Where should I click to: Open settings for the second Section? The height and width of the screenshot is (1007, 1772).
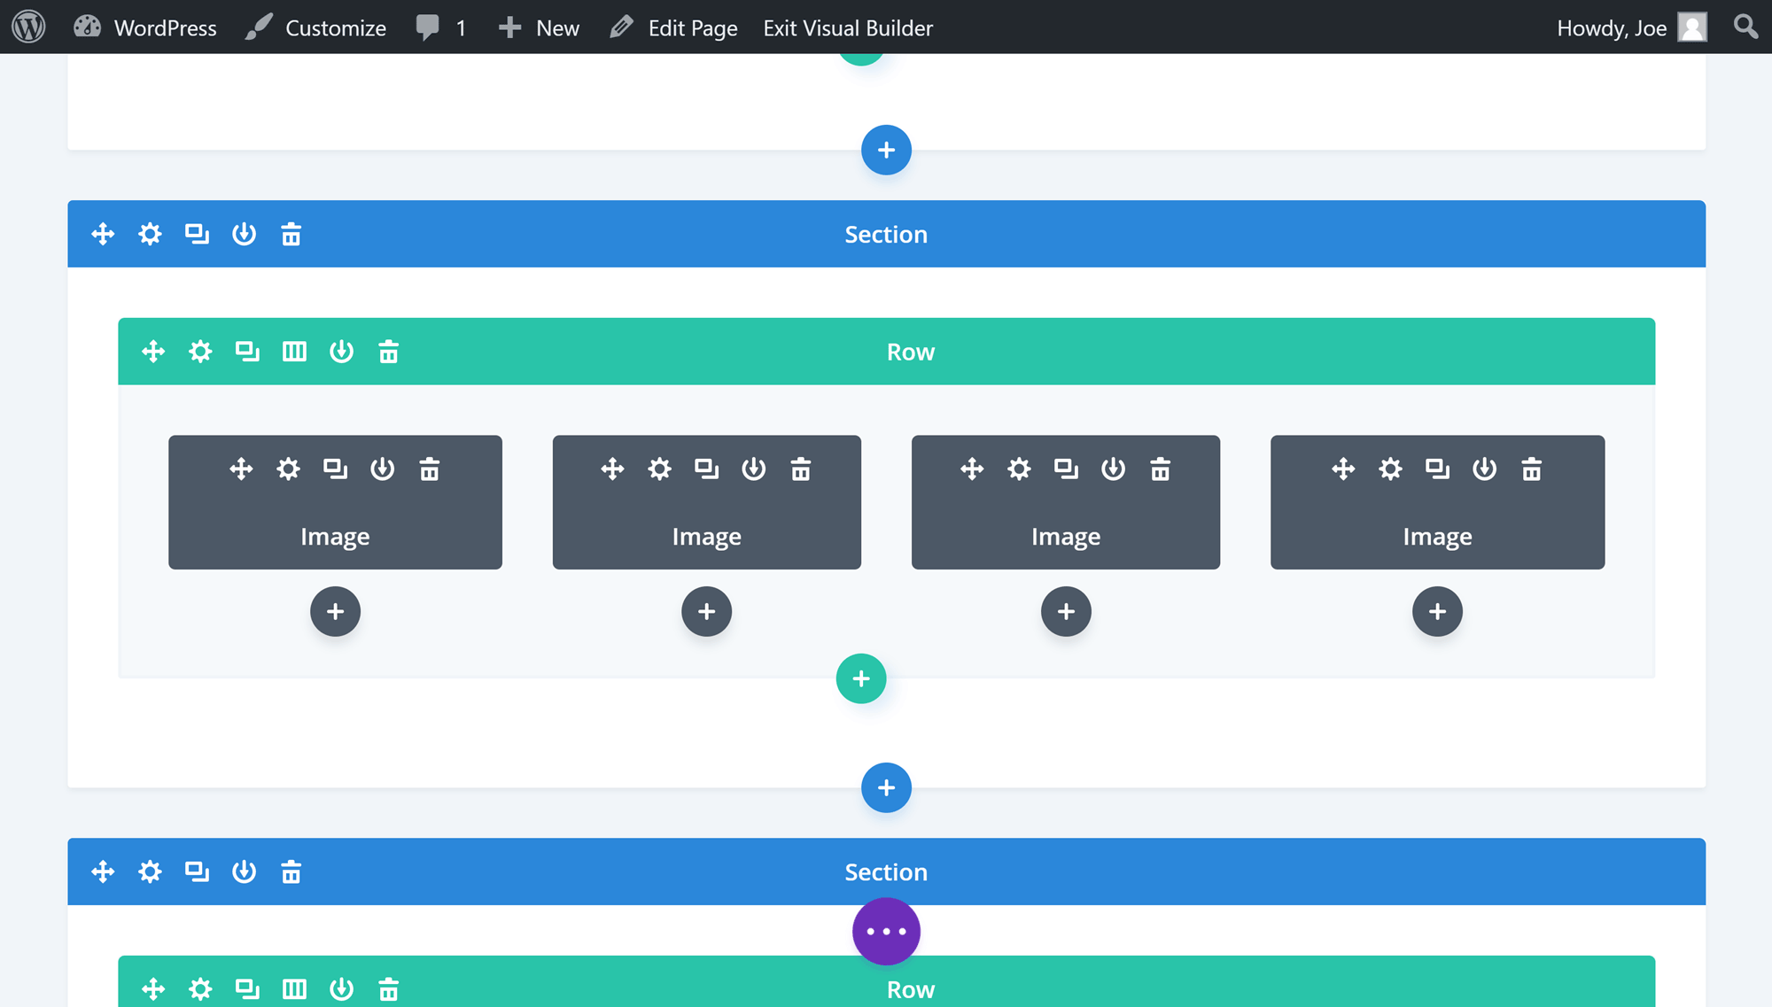(x=150, y=871)
